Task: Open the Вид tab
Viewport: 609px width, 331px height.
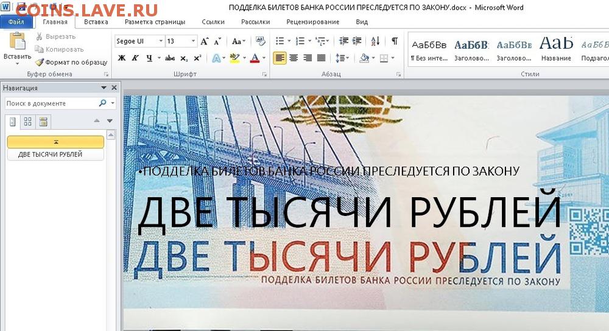Action: click(362, 22)
